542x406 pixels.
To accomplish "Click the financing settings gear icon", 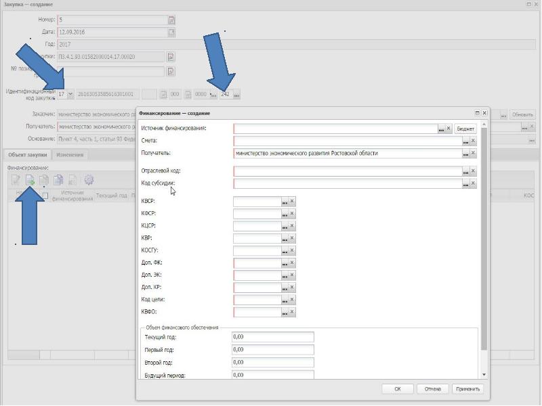I will point(89,180).
